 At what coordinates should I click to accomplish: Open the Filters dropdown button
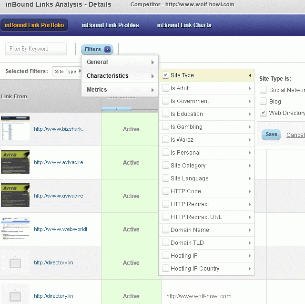click(97, 49)
